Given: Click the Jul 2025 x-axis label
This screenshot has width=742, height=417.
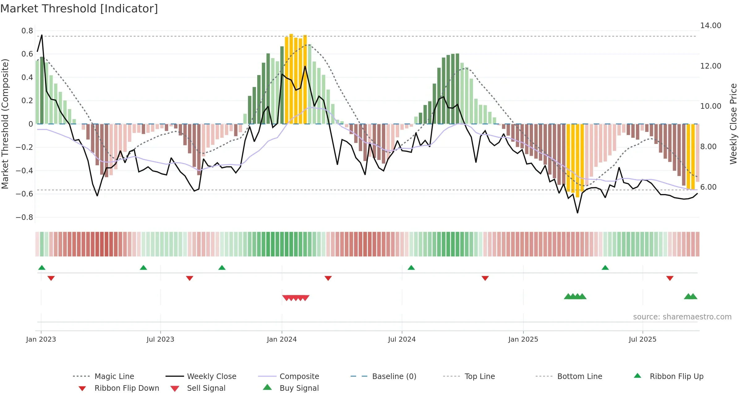Looking at the screenshot, I should pos(642,339).
